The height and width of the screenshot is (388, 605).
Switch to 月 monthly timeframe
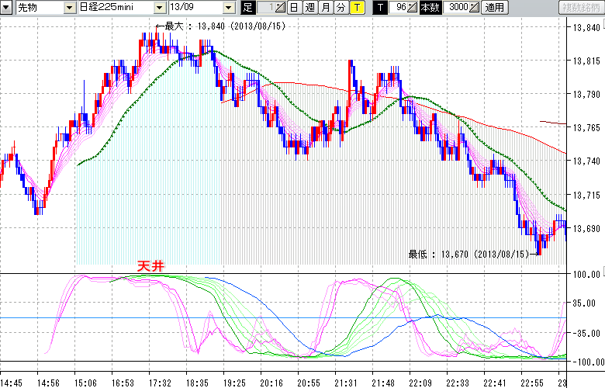tap(325, 8)
